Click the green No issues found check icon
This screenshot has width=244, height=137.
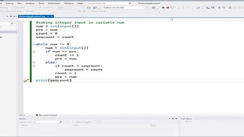(37, 115)
